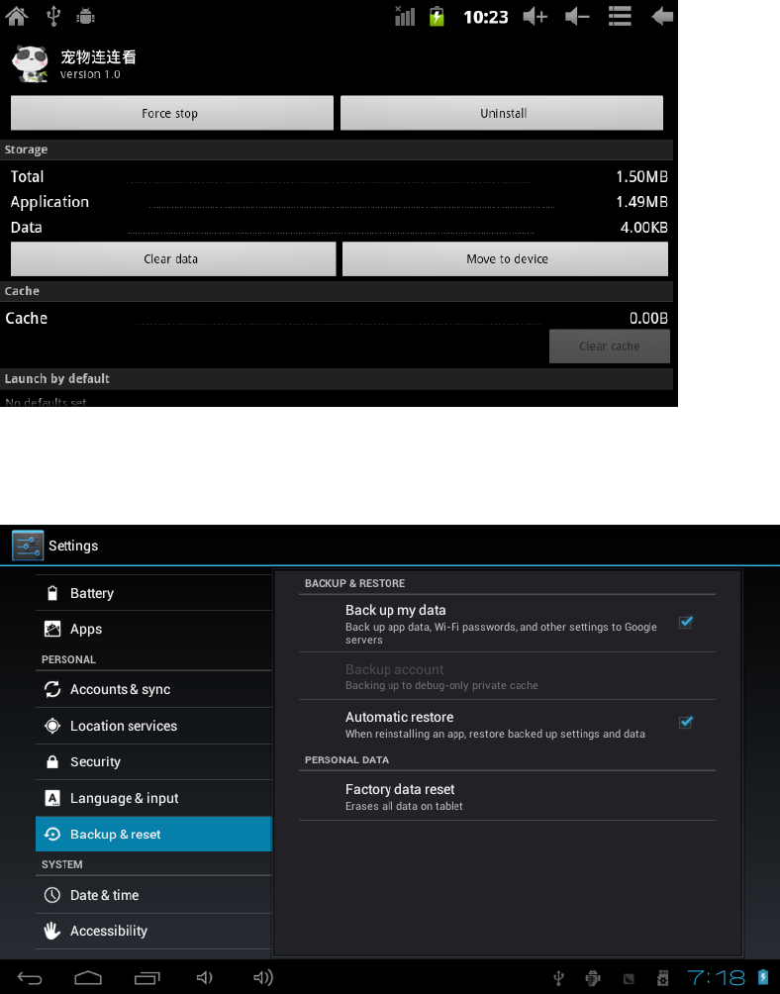Tap the Cache size 0.00B value
Viewport: 780px width, 994px height.
click(648, 318)
